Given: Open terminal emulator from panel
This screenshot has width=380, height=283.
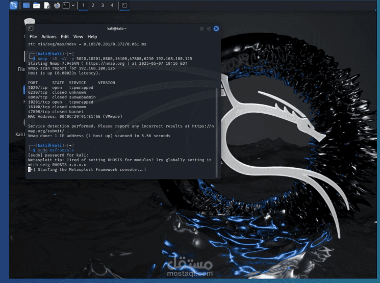Looking at the screenshot, I should [x=66, y=5].
